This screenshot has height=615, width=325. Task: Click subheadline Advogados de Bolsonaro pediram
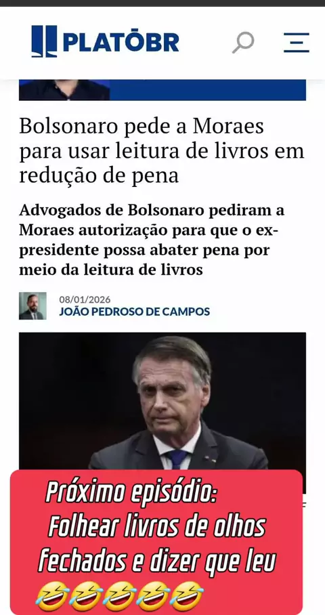click(x=152, y=240)
